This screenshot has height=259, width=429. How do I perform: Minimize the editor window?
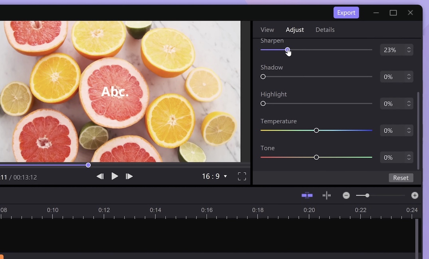tap(376, 13)
